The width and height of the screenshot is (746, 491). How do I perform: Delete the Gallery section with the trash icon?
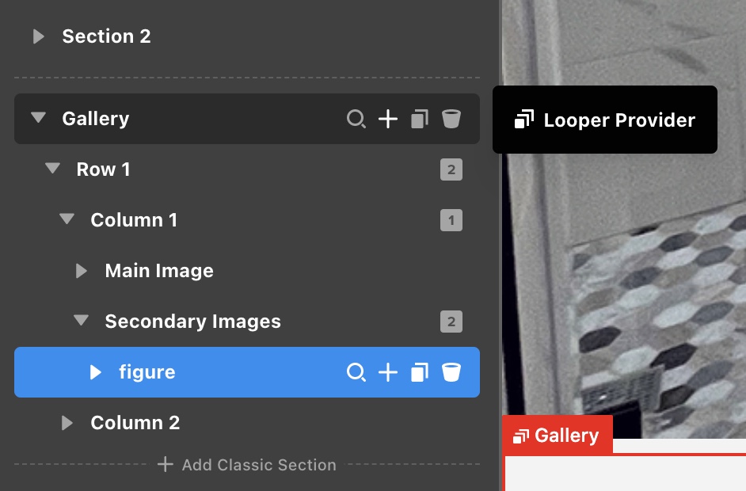[x=451, y=120]
